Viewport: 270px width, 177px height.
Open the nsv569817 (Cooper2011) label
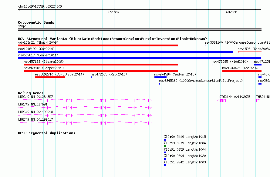(38, 55)
